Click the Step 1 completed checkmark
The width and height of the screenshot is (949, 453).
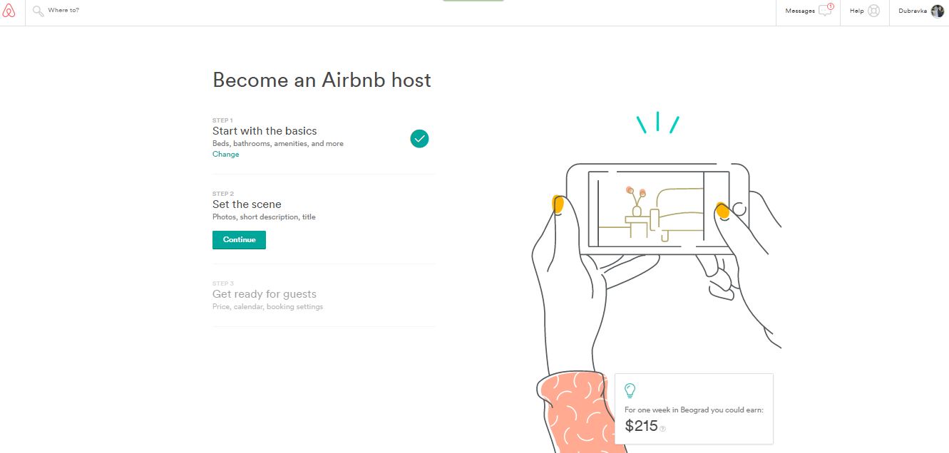click(x=419, y=138)
